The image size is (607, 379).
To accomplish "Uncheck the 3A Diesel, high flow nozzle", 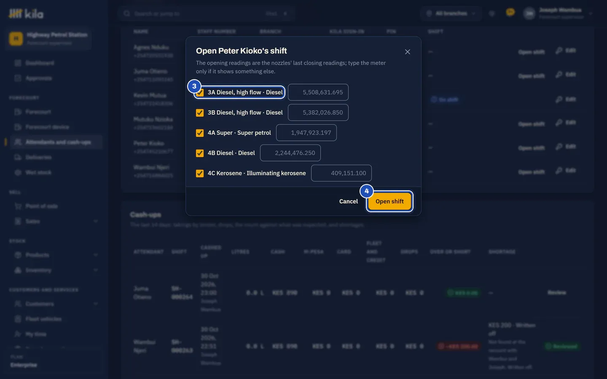I will (200, 93).
